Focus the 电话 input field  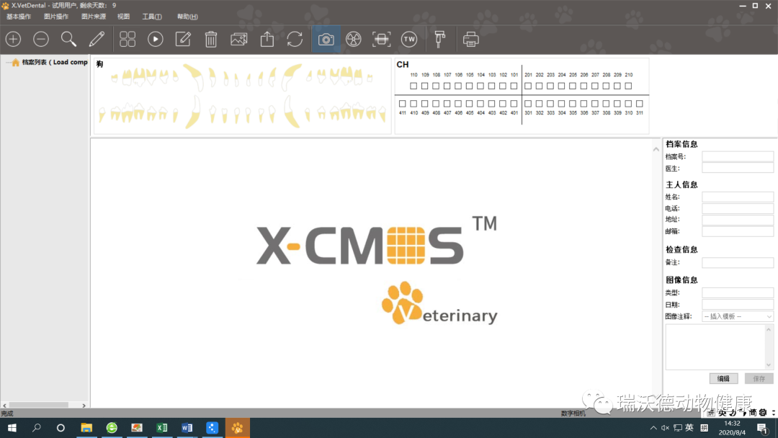(738, 209)
